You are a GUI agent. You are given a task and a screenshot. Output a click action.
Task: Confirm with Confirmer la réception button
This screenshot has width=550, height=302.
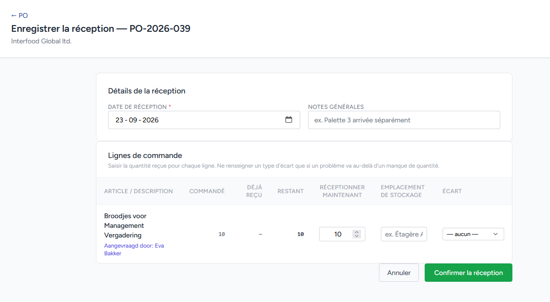pos(468,273)
